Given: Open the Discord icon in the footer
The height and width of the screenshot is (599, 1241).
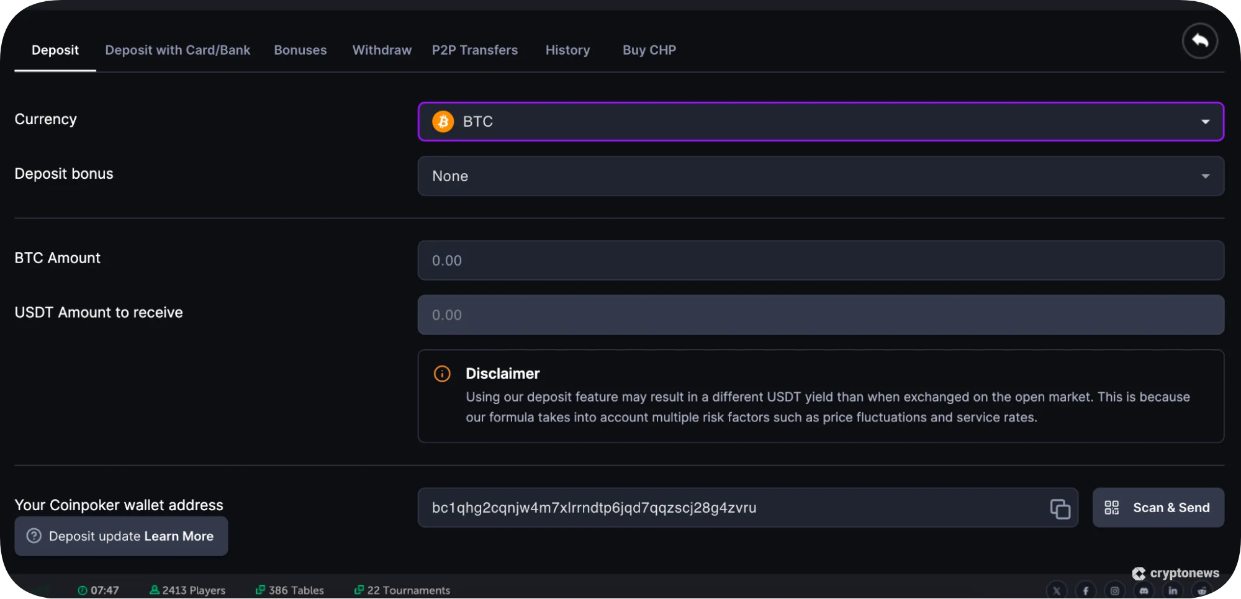Looking at the screenshot, I should point(1144,590).
